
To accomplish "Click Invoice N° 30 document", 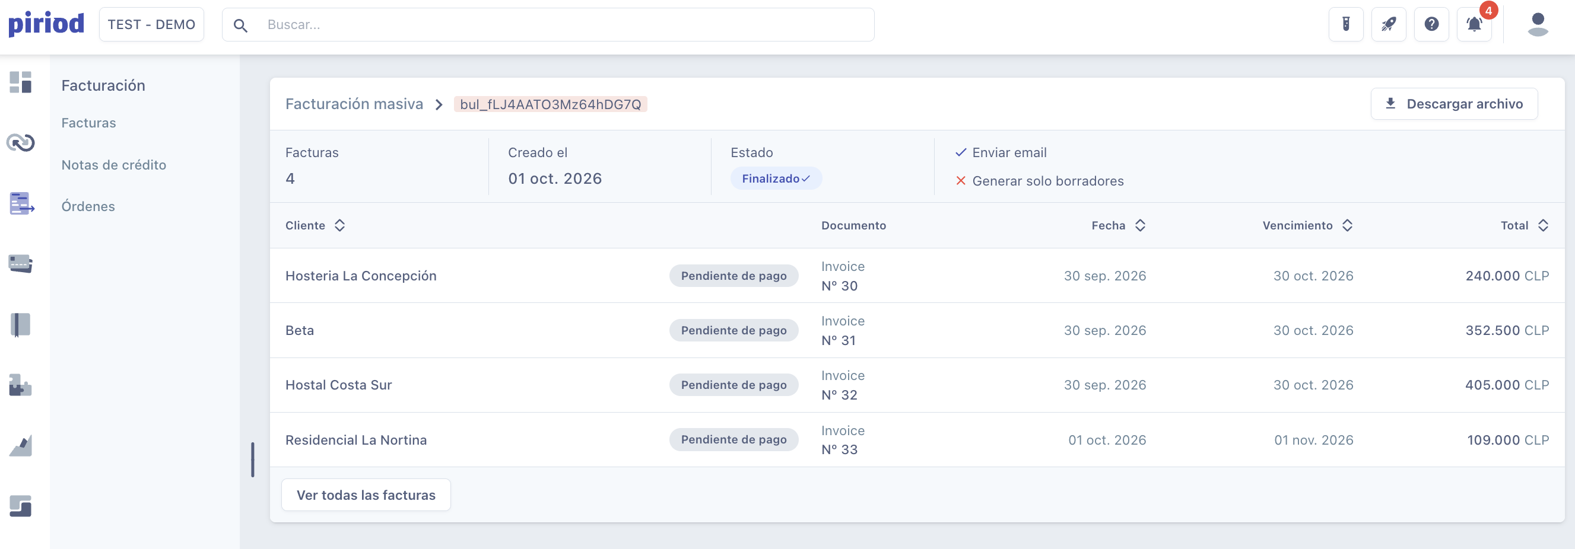I will [x=843, y=276].
